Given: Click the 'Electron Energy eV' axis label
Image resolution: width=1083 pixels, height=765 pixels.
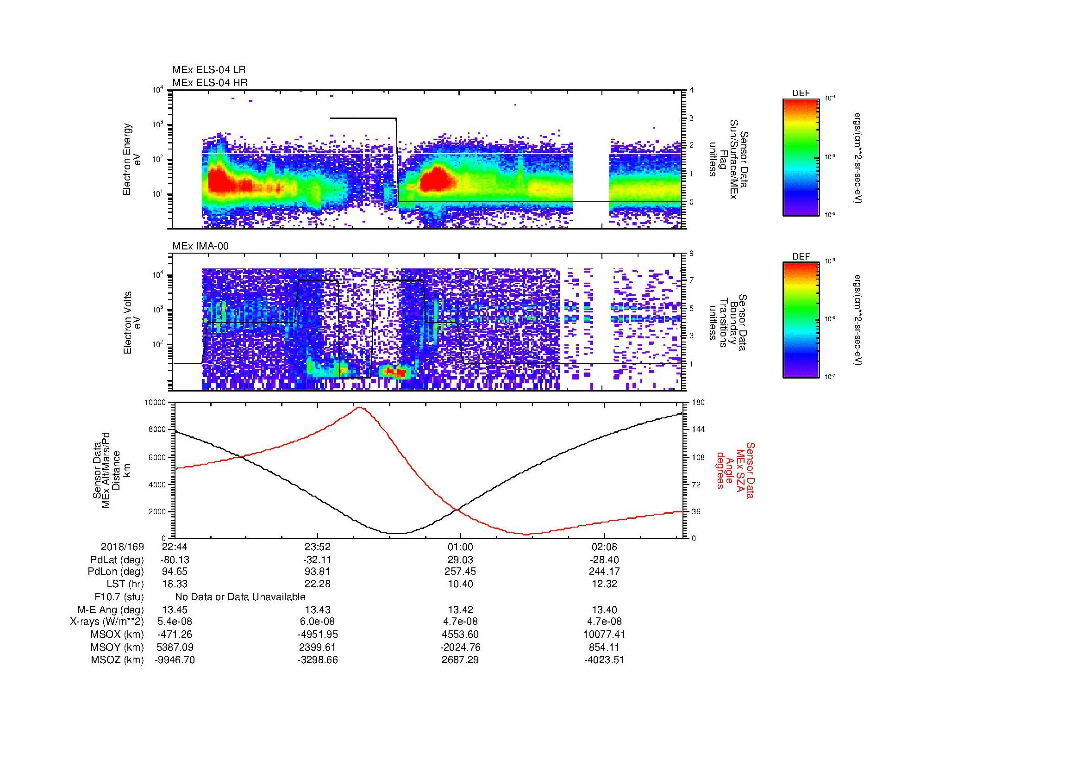Looking at the screenshot, I should pyautogui.click(x=132, y=159).
